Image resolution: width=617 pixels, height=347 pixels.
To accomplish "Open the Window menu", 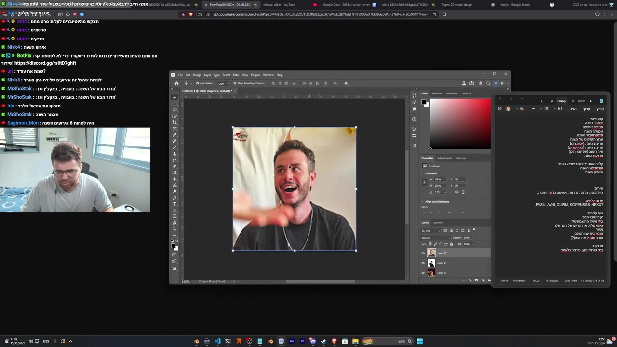I will 268,75.
